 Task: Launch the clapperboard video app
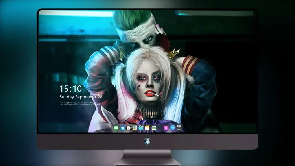tap(141, 128)
